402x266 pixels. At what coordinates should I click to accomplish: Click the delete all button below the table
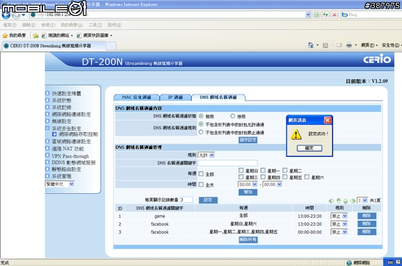click(x=248, y=240)
